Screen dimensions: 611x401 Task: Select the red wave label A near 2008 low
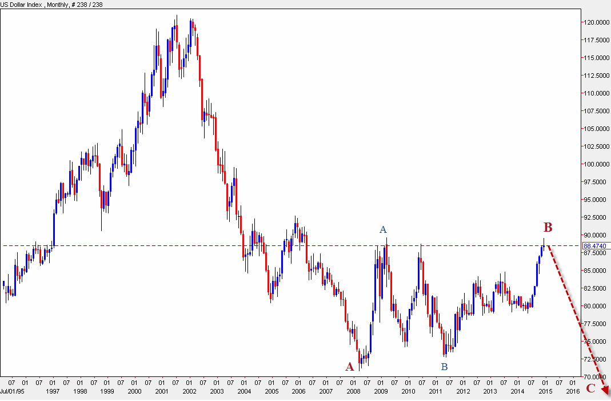coord(350,367)
